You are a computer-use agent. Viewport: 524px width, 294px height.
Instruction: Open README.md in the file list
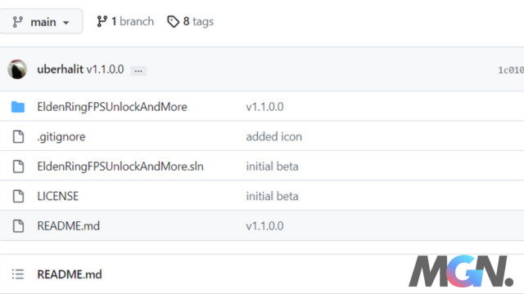point(69,225)
